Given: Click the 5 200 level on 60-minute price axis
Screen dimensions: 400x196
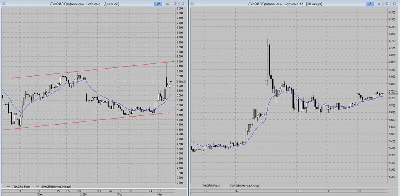Looking at the screenshot, I should coord(391,177).
